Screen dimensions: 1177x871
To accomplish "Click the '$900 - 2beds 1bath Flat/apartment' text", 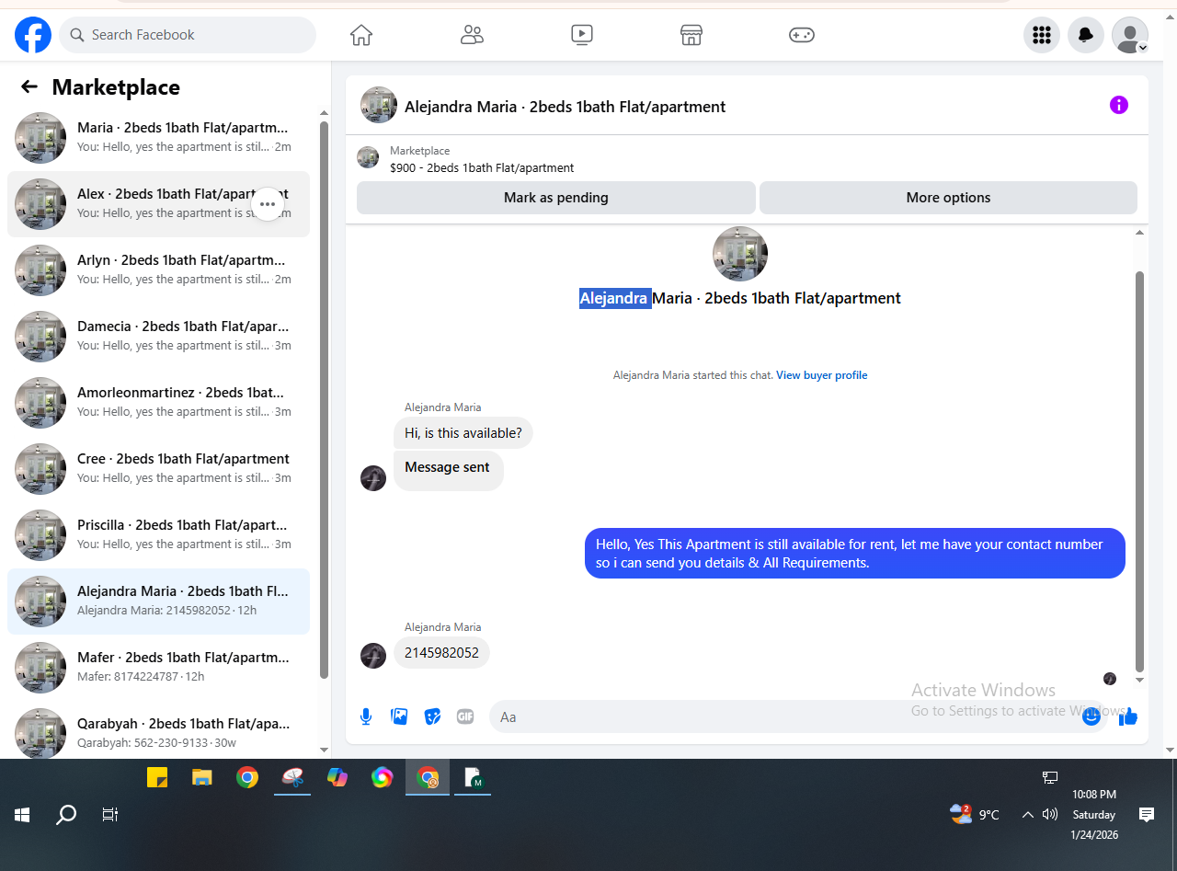I will pyautogui.click(x=482, y=168).
